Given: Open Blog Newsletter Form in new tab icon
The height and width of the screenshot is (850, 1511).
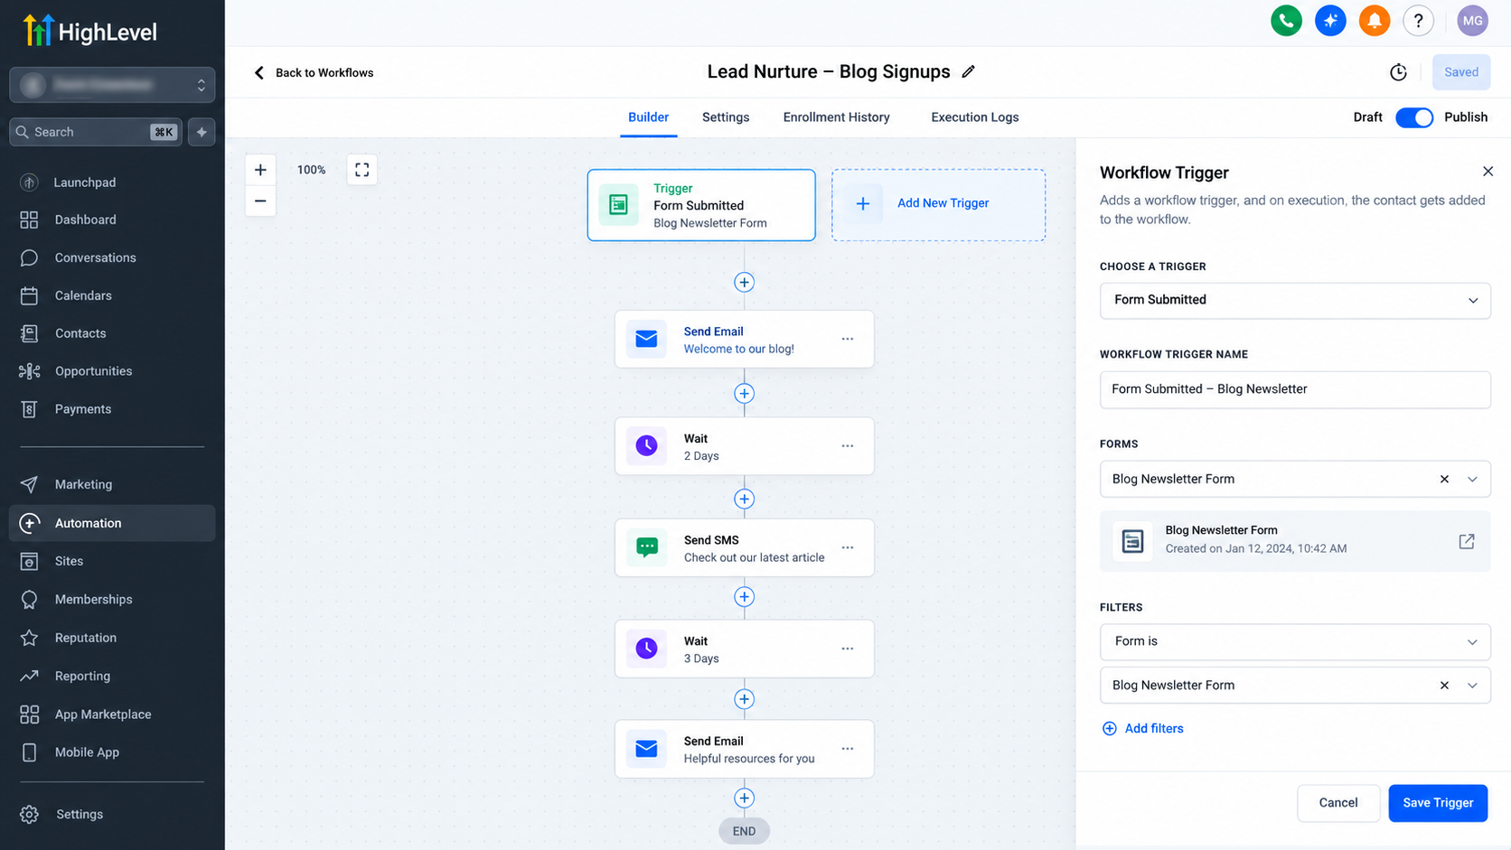Looking at the screenshot, I should [1467, 541].
